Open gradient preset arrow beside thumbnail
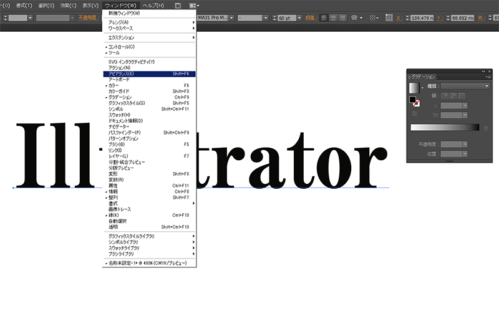Image resolution: width=499 pixels, height=324 pixels. click(x=422, y=88)
